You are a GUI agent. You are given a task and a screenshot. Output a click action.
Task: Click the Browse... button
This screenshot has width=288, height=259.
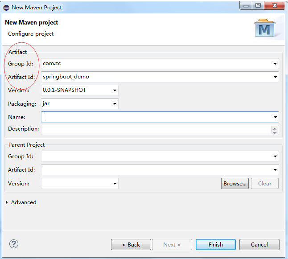[x=235, y=183]
